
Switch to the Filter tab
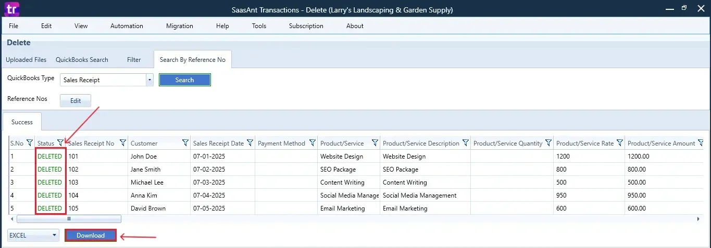pyautogui.click(x=134, y=60)
